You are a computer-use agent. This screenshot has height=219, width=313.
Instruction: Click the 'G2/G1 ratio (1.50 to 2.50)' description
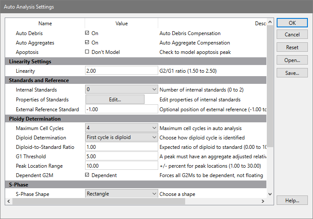(188, 71)
